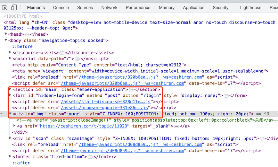Click the == $0 marker

pyautogui.click(x=263, y=114)
